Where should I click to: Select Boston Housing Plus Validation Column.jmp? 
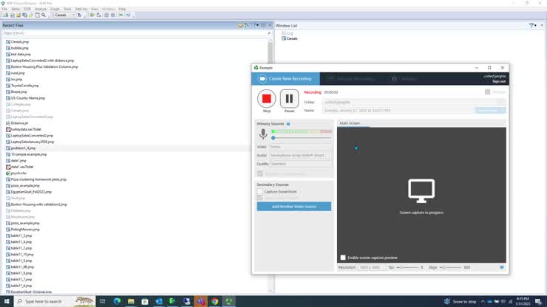tap(42, 67)
